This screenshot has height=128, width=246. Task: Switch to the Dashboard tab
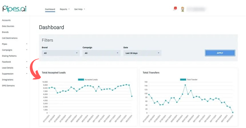tap(50, 9)
